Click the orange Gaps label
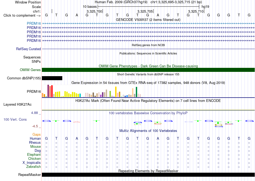 pyautogui.click(x=37, y=134)
